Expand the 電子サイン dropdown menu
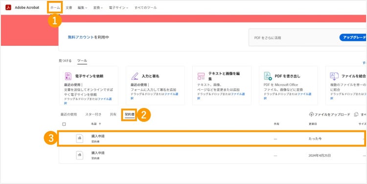Viewport: 367px width, 184px height. [x=118, y=7]
